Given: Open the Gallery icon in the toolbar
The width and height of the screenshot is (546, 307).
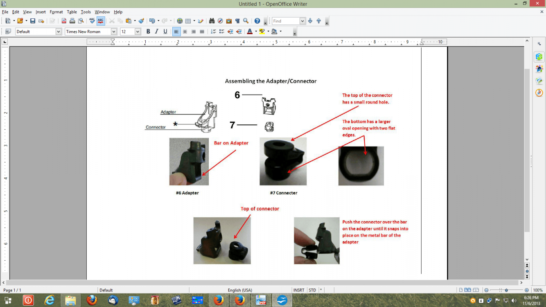Looking at the screenshot, I should pos(229,21).
